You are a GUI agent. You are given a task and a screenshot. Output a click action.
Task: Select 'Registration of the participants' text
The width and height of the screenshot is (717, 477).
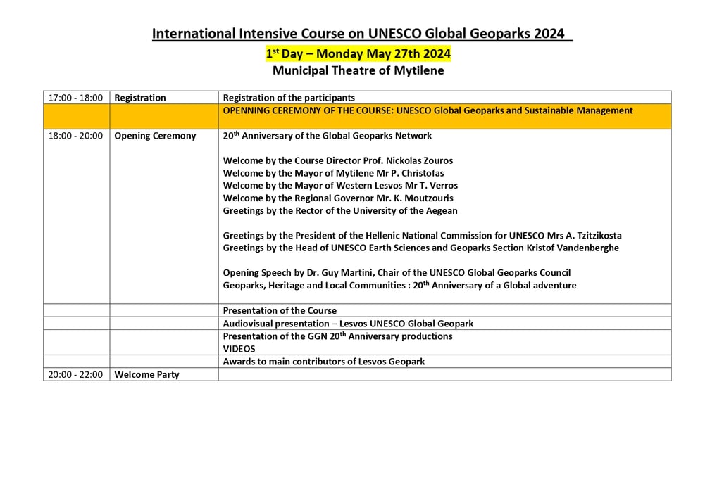(289, 98)
